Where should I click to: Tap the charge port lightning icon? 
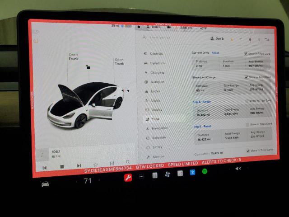tap(128, 90)
